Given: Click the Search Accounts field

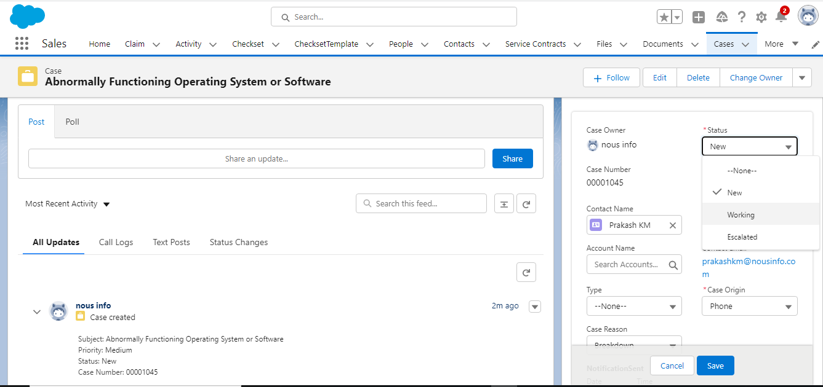Looking at the screenshot, I should (634, 265).
